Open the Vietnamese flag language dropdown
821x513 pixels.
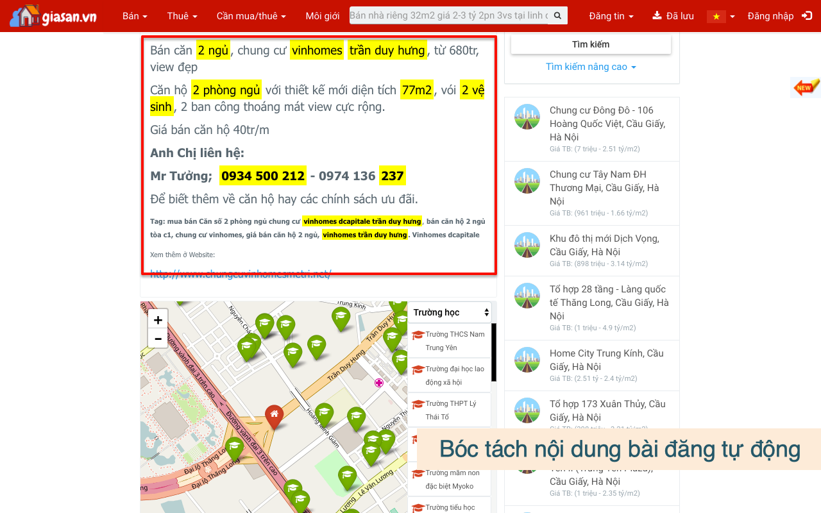(x=721, y=16)
